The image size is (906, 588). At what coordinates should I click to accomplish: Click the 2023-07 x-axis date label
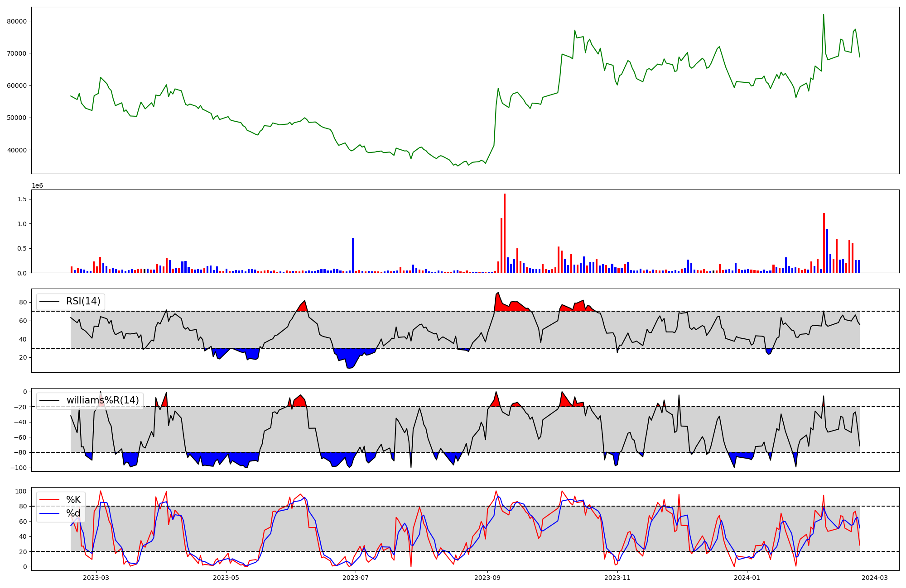[x=356, y=578]
